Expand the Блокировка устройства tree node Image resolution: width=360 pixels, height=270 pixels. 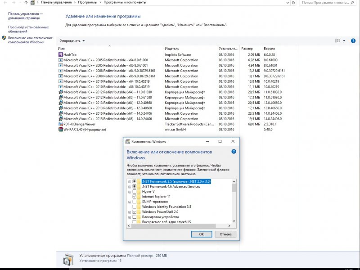pyautogui.click(x=130, y=217)
